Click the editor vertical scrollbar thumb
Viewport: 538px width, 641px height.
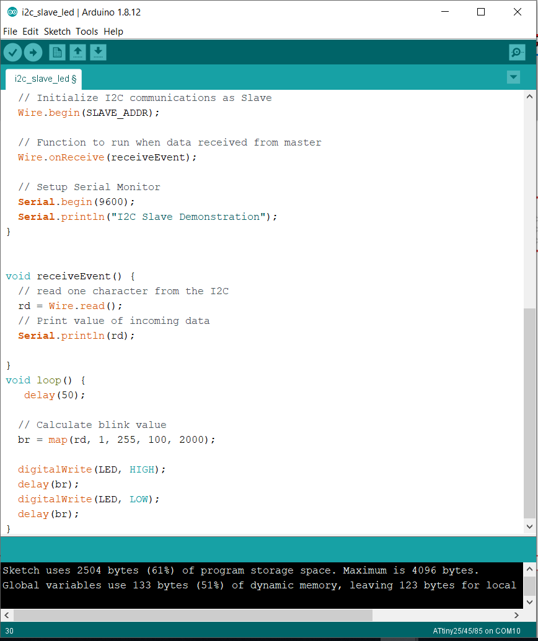529,414
